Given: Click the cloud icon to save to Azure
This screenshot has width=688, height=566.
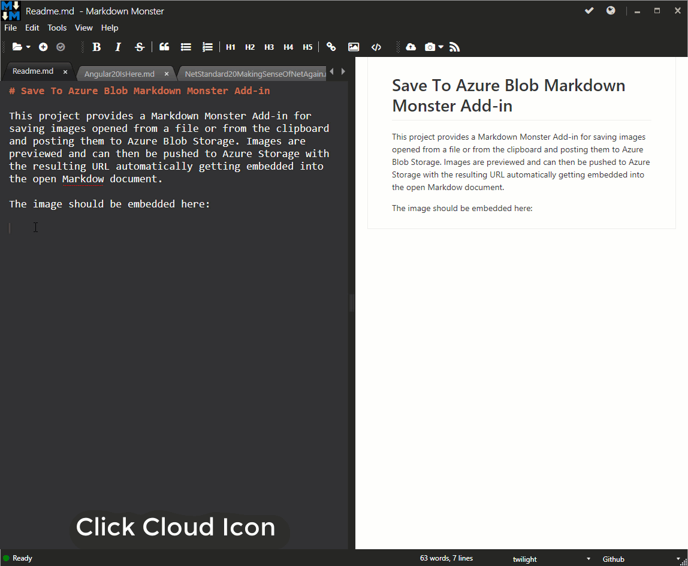Looking at the screenshot, I should click(x=411, y=47).
